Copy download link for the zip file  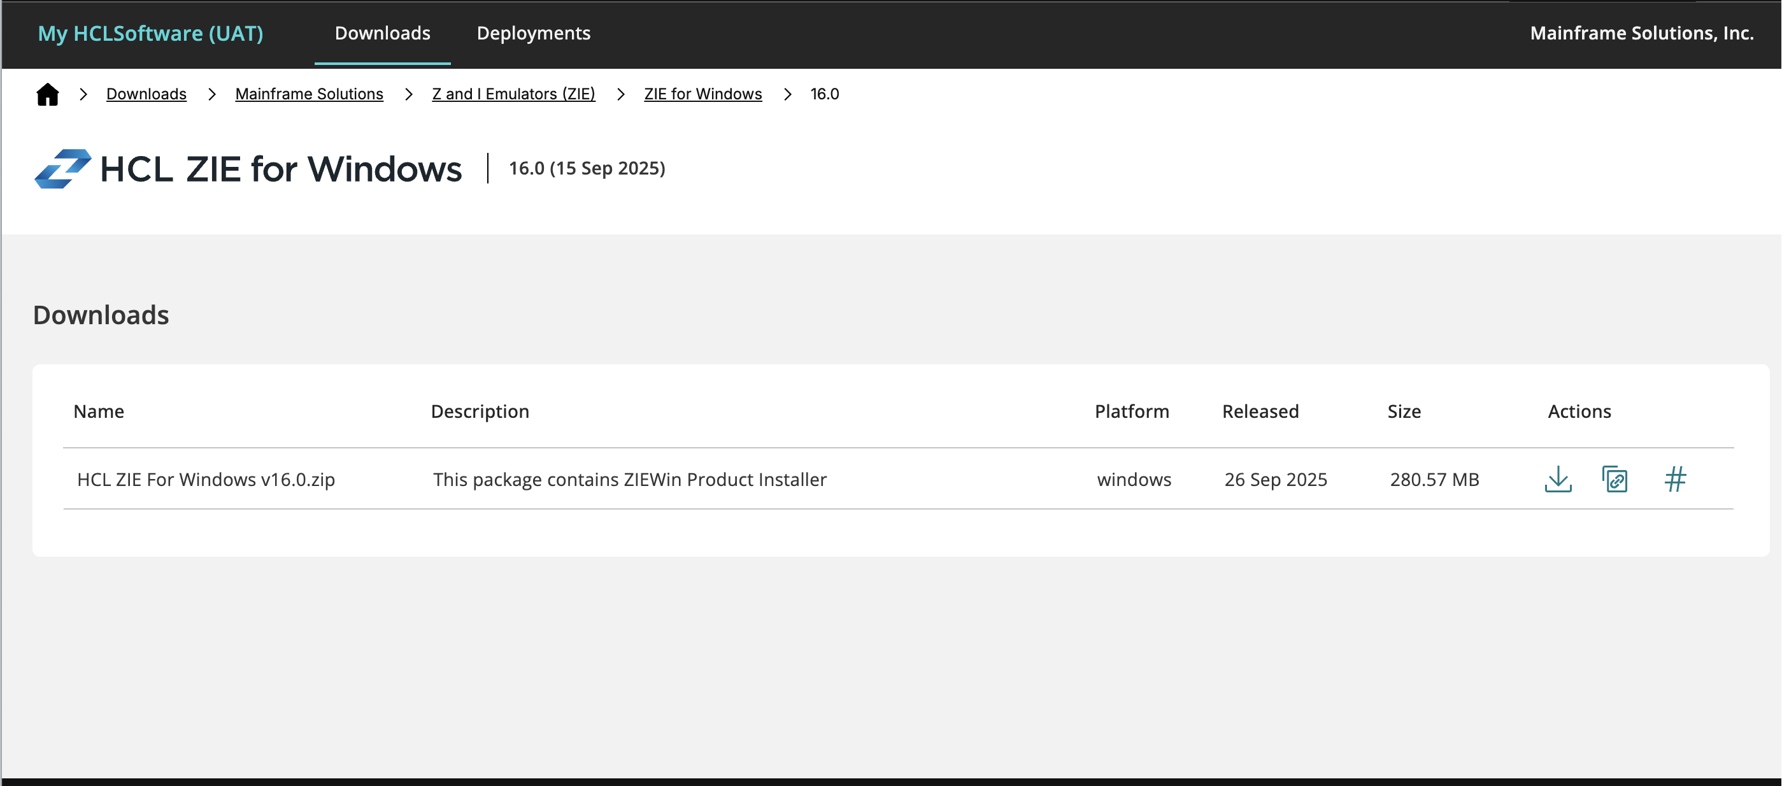(1614, 479)
